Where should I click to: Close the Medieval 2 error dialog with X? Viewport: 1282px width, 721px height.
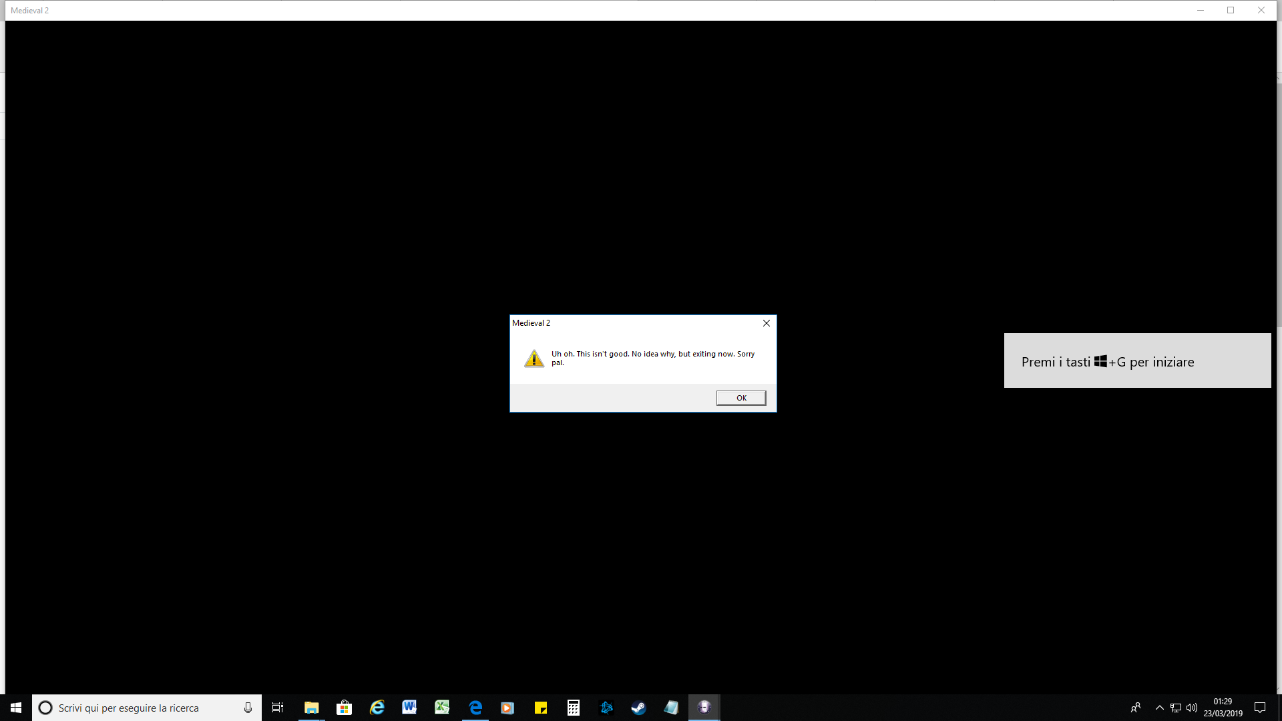pyautogui.click(x=767, y=323)
